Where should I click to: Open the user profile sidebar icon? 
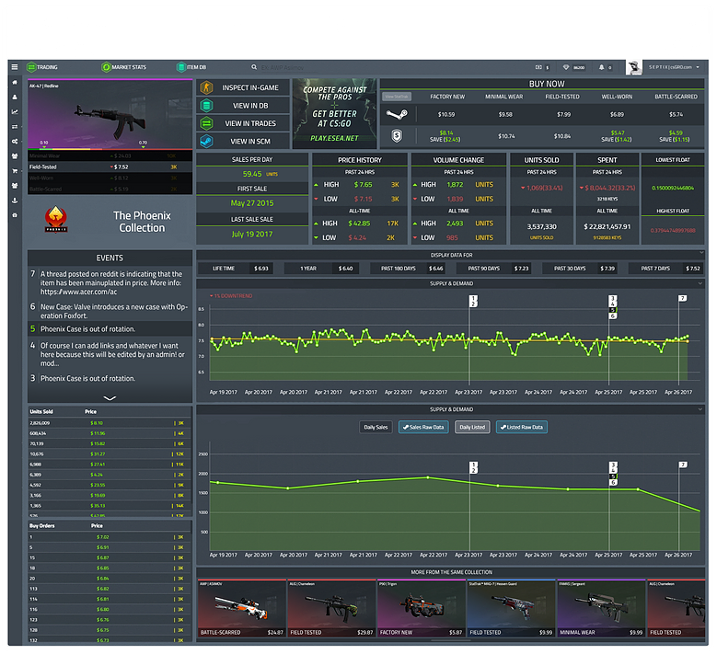click(15, 97)
